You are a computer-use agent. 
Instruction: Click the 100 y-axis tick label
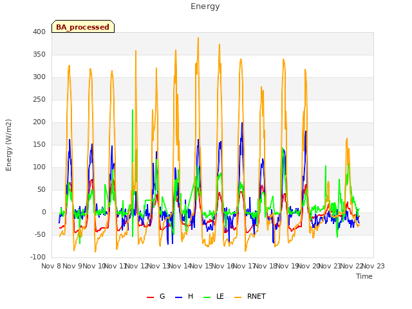click(x=39, y=167)
